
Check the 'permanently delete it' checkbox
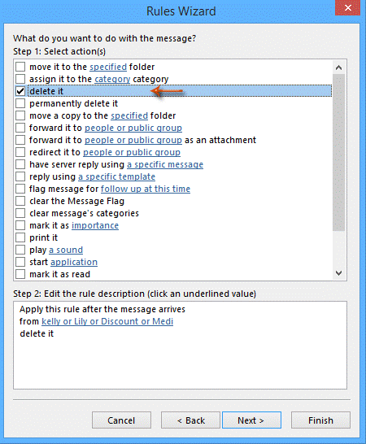pyautogui.click(x=20, y=103)
